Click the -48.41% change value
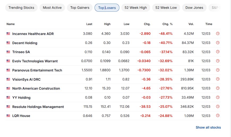The image size is (231, 137). click(x=166, y=34)
